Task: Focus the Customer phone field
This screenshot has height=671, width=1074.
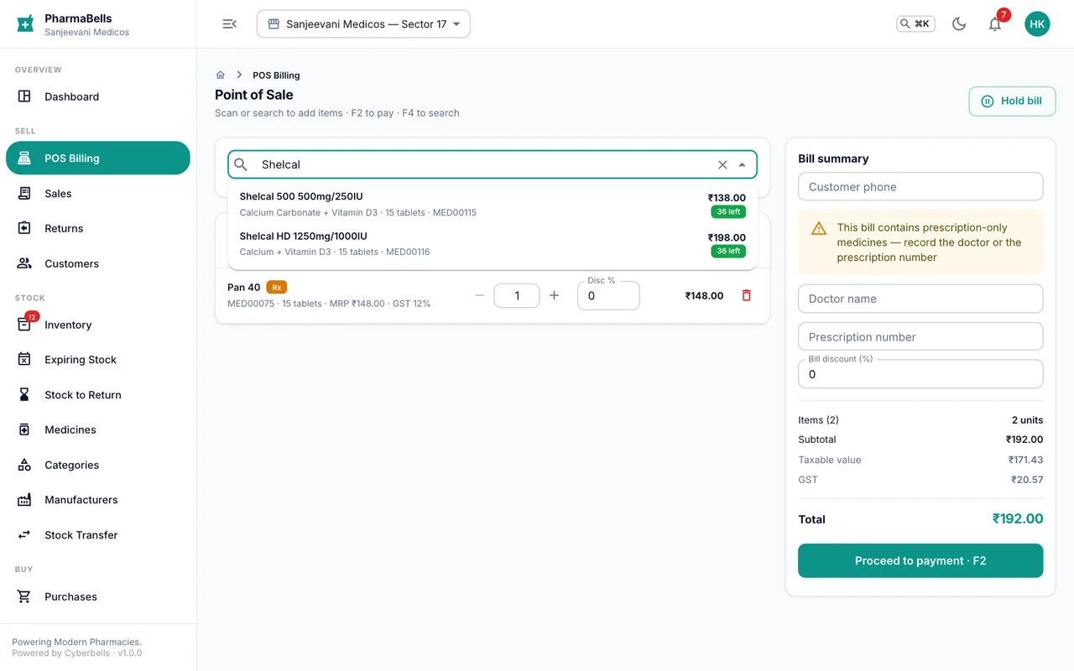Action: 920,187
